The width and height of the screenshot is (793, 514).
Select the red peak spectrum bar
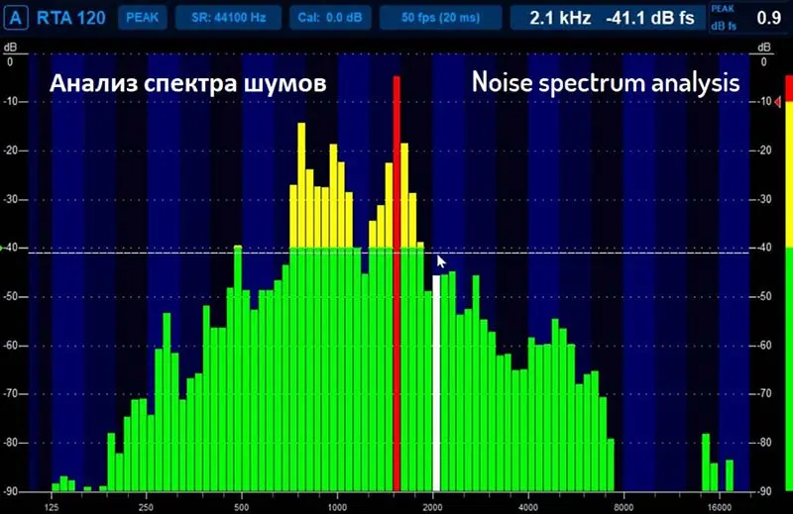(x=396, y=283)
